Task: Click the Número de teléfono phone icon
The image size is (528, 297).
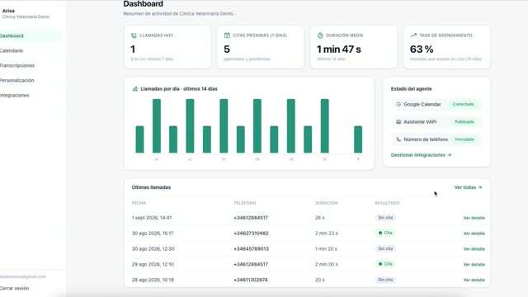Action: tap(398, 139)
